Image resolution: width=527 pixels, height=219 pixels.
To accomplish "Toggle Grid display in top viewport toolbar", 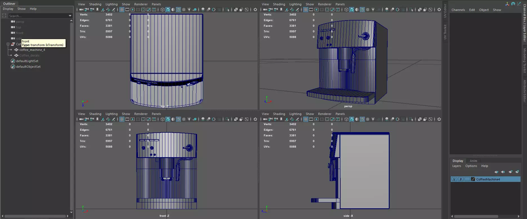I will (122, 10).
